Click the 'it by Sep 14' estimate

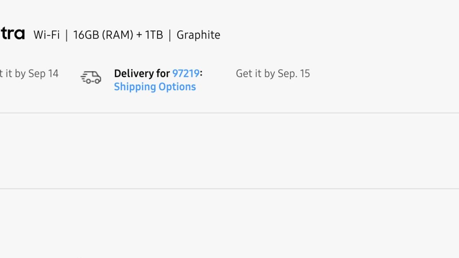(29, 73)
